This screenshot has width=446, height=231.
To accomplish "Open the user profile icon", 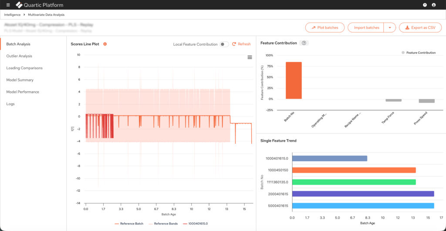I will coord(433,5).
